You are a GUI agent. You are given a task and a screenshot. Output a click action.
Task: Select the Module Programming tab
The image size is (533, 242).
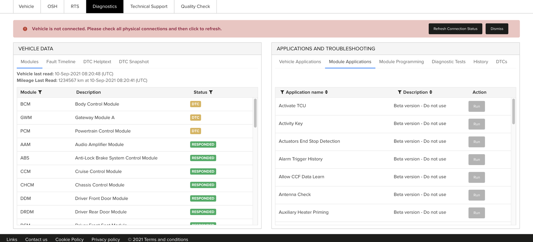pos(401,62)
